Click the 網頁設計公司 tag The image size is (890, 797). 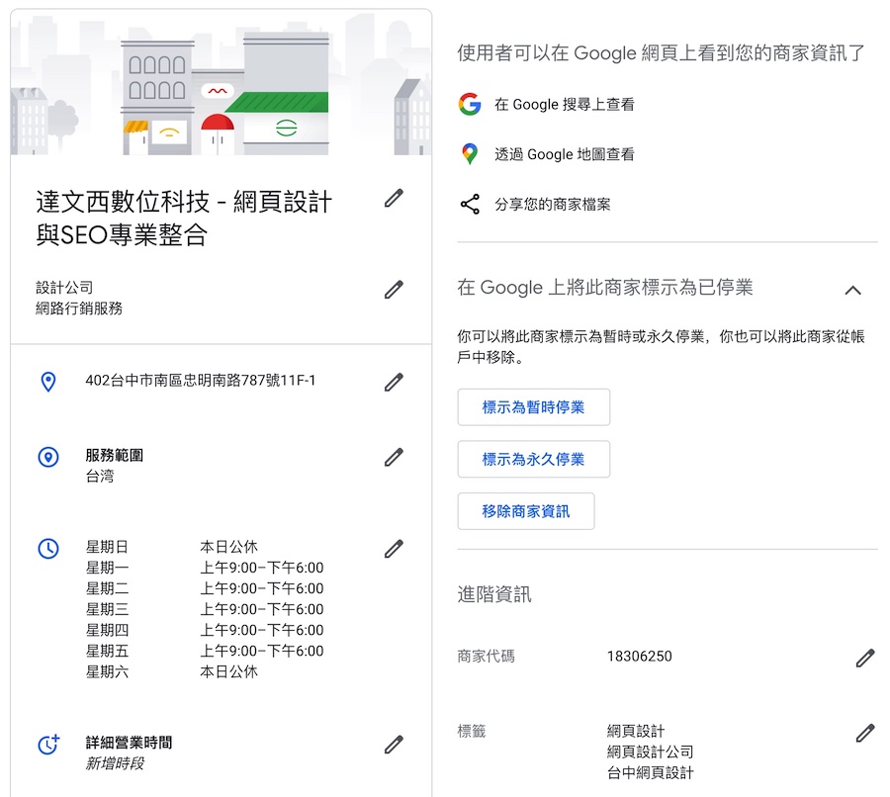click(x=651, y=752)
